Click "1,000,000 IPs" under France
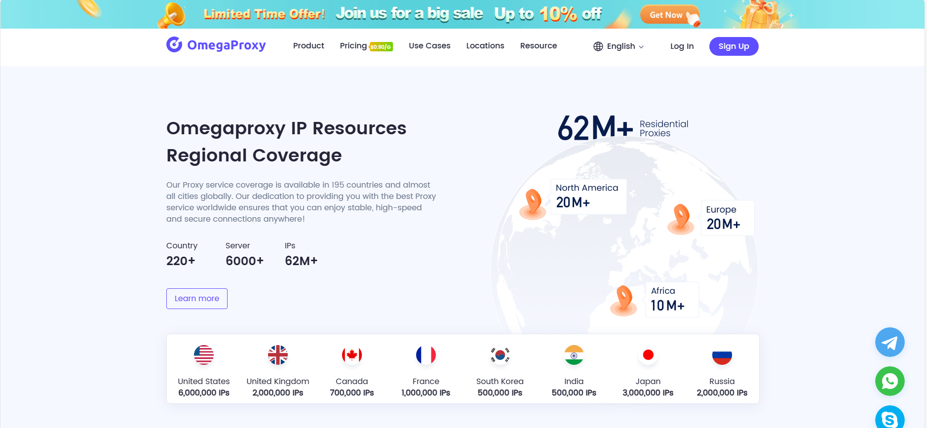The image size is (927, 428). pos(426,393)
